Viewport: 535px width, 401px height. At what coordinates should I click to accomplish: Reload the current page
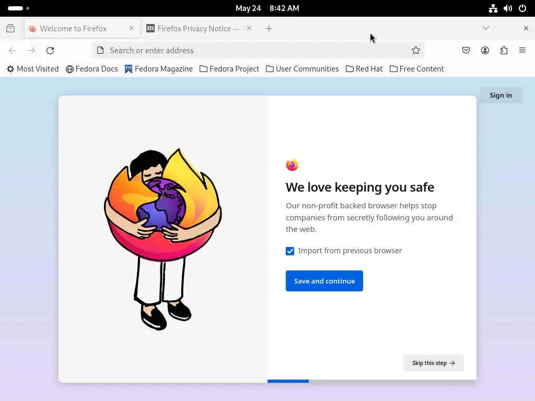point(50,51)
